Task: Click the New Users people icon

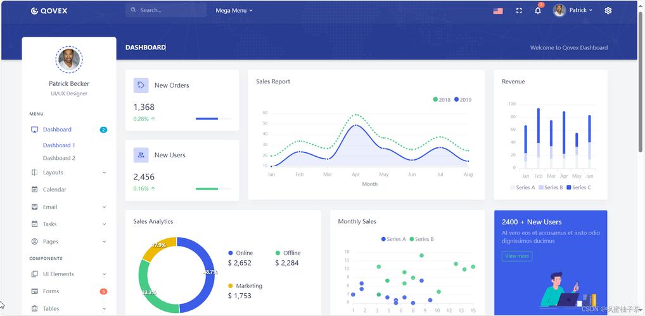Action: pyautogui.click(x=141, y=155)
